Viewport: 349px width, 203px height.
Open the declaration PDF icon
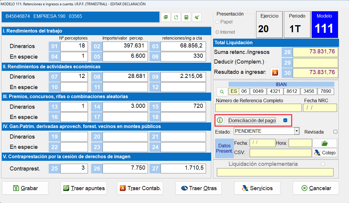click(166, 17)
